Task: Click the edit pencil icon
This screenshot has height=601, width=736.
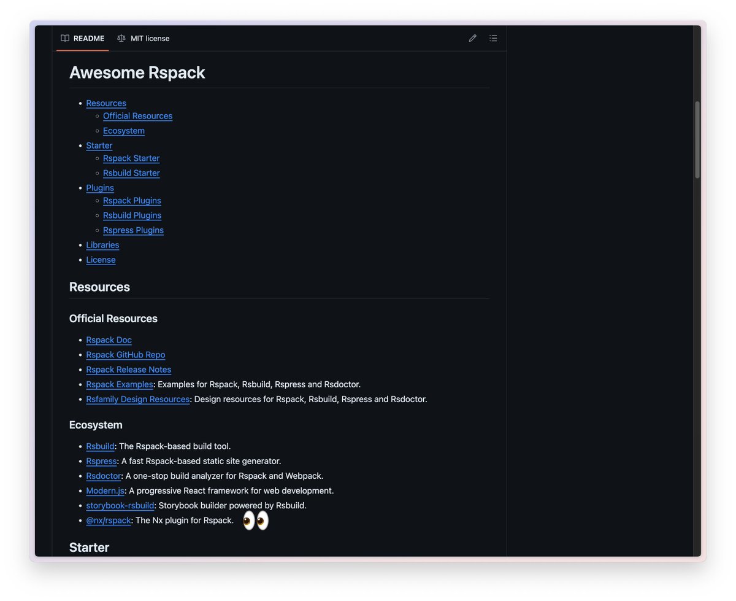Action: point(472,38)
